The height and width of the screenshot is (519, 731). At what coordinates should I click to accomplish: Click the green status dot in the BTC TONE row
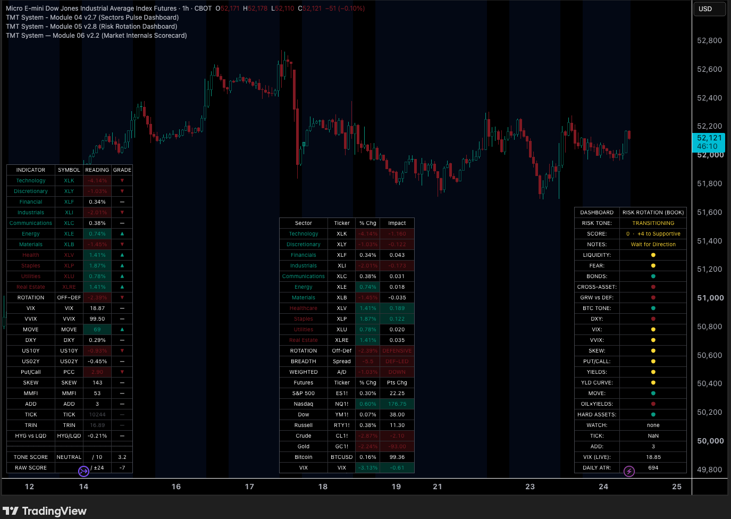coord(653,308)
